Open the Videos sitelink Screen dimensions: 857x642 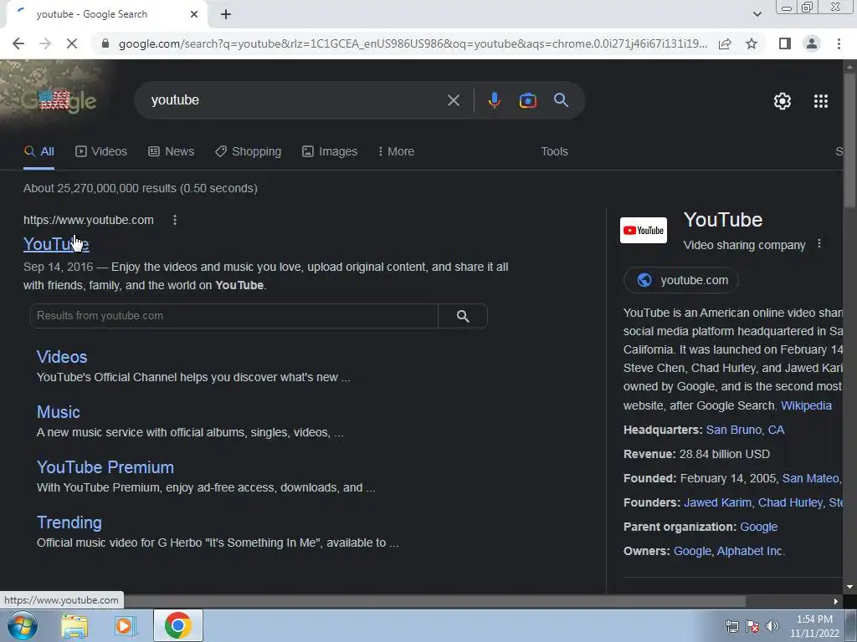[62, 357]
